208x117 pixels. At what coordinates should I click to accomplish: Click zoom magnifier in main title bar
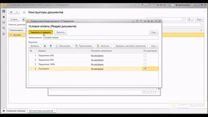click(x=169, y=5)
